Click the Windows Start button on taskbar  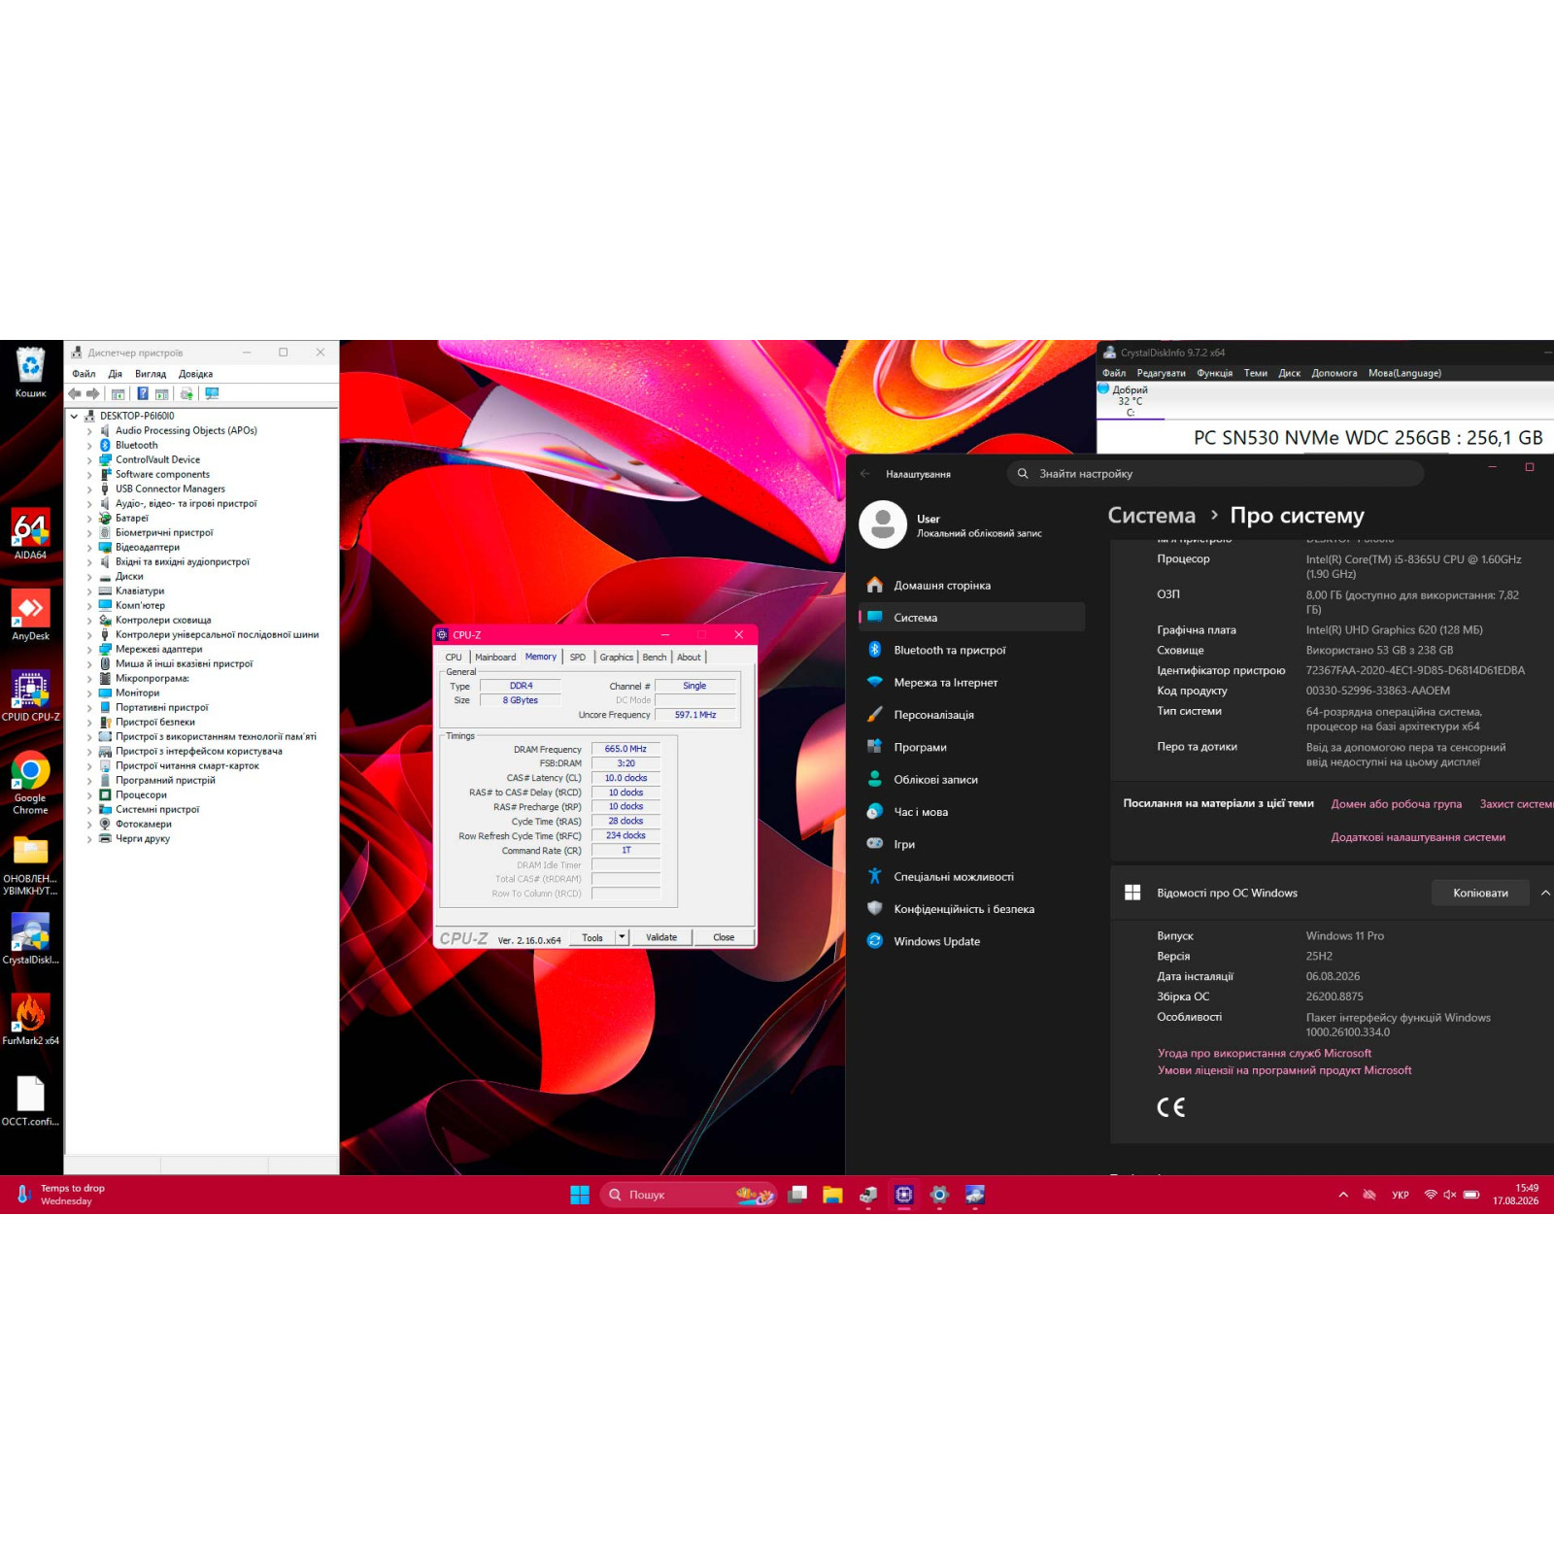[x=580, y=1195]
